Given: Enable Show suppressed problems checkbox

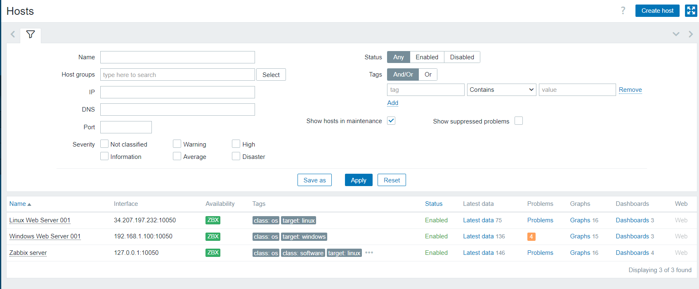Looking at the screenshot, I should tap(519, 121).
